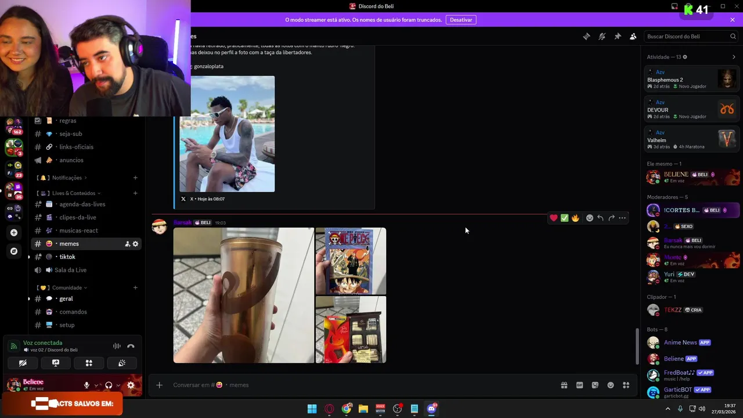Start screen sharing
This screenshot has height=418, width=743.
pos(56,363)
